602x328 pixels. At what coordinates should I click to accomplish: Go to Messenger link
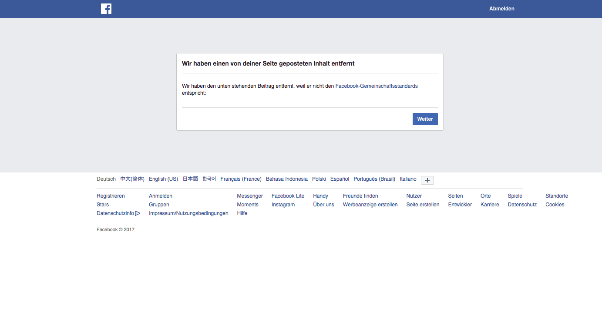(250, 196)
